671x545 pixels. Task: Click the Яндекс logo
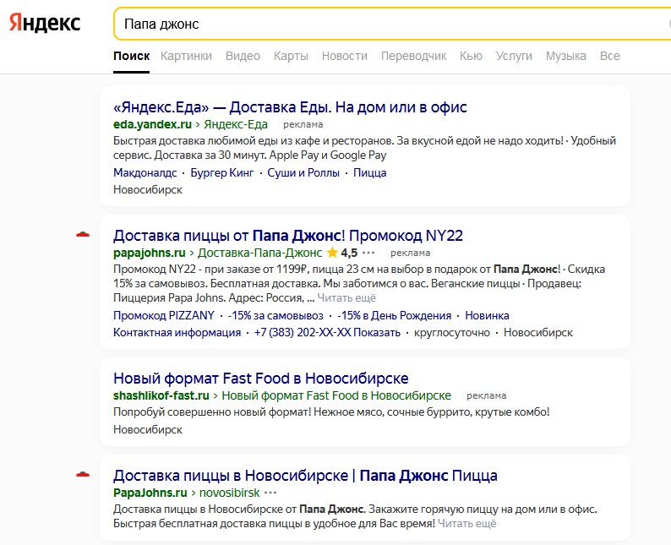[x=45, y=23]
